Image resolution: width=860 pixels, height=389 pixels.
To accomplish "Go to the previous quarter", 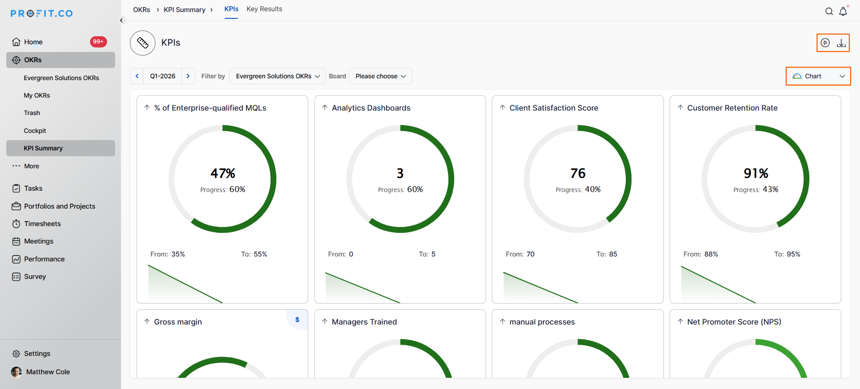I will tap(137, 76).
